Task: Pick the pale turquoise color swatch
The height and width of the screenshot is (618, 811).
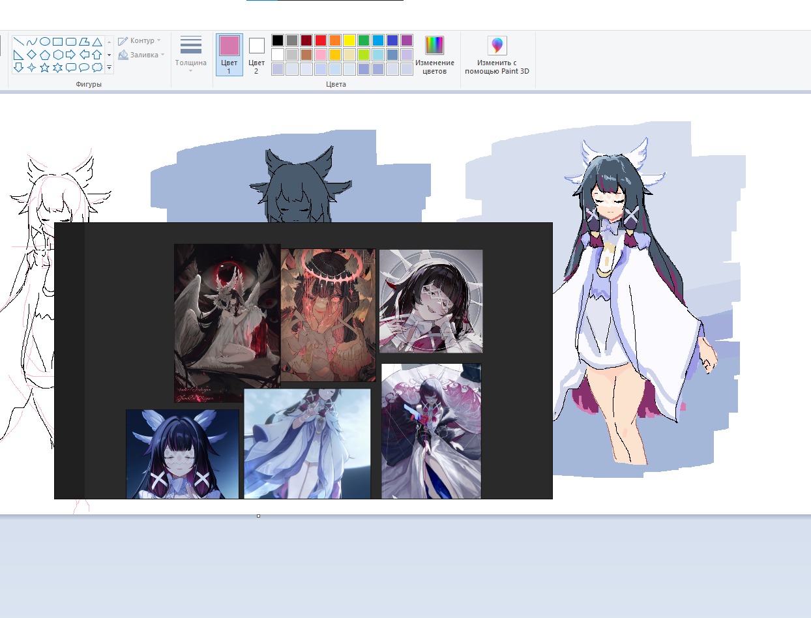Action: coord(378,55)
